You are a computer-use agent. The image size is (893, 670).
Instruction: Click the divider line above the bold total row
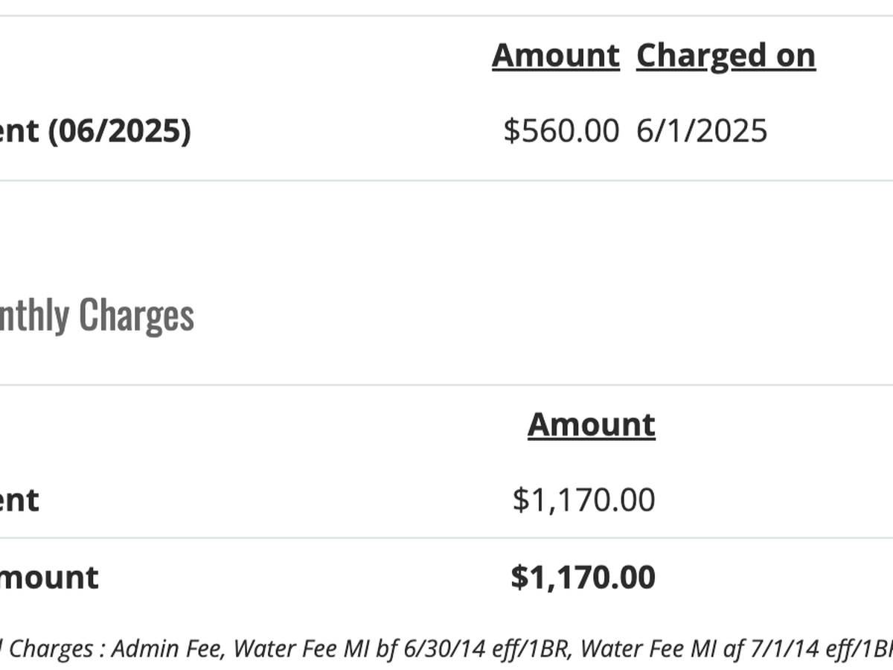pos(446,538)
